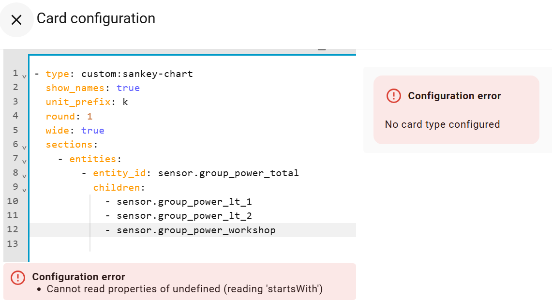552x301 pixels.
Task: Click the 'true' value of wide
Action: click(x=92, y=131)
